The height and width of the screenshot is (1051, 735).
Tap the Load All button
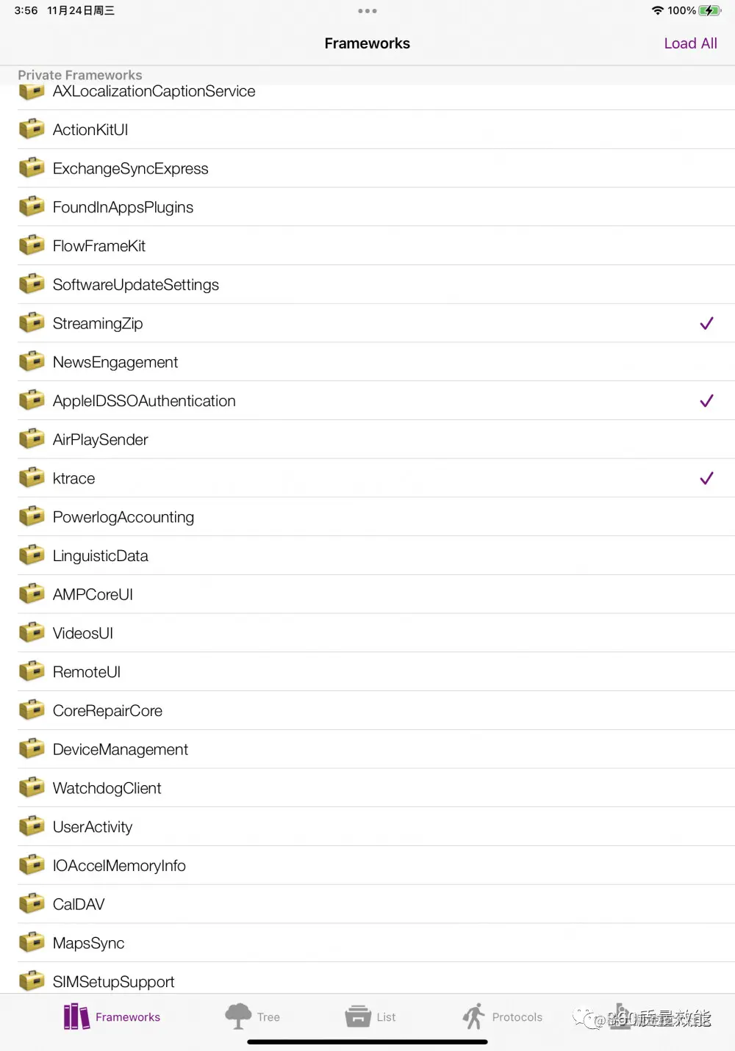coord(690,43)
